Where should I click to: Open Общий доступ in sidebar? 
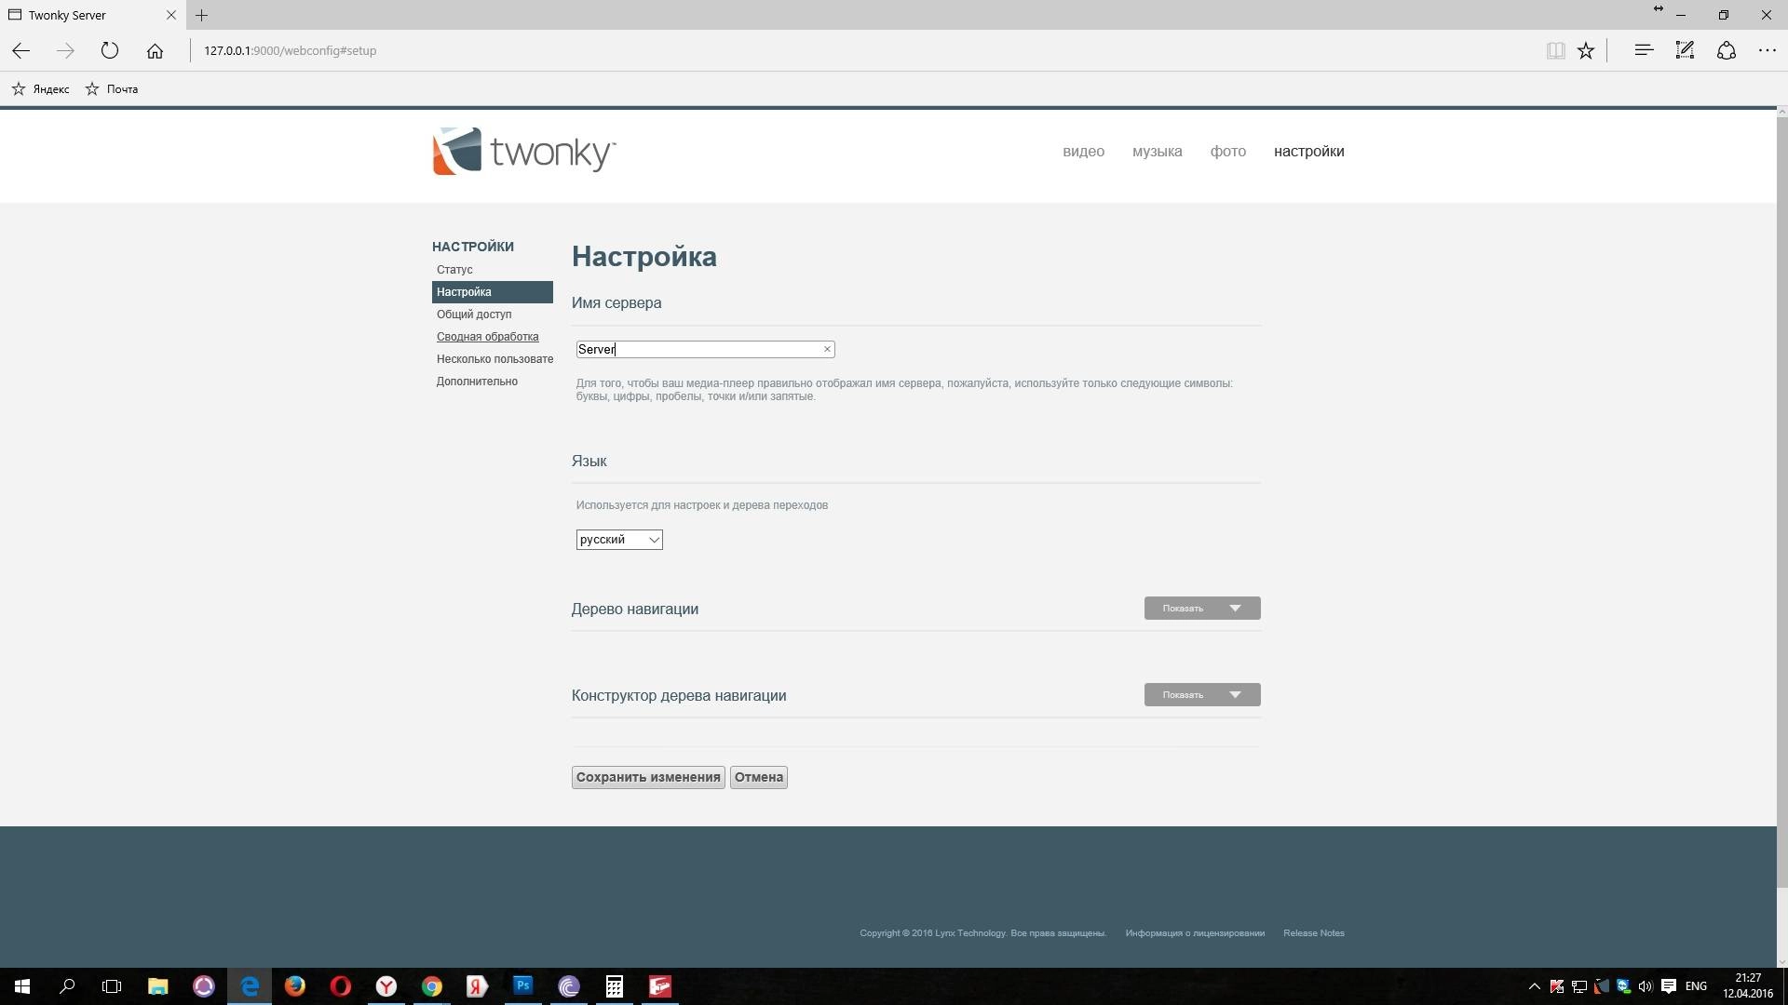point(474,315)
